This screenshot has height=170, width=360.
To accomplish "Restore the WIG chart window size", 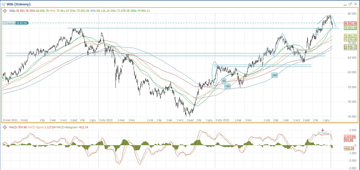I will pyautogui.click(x=350, y=4).
